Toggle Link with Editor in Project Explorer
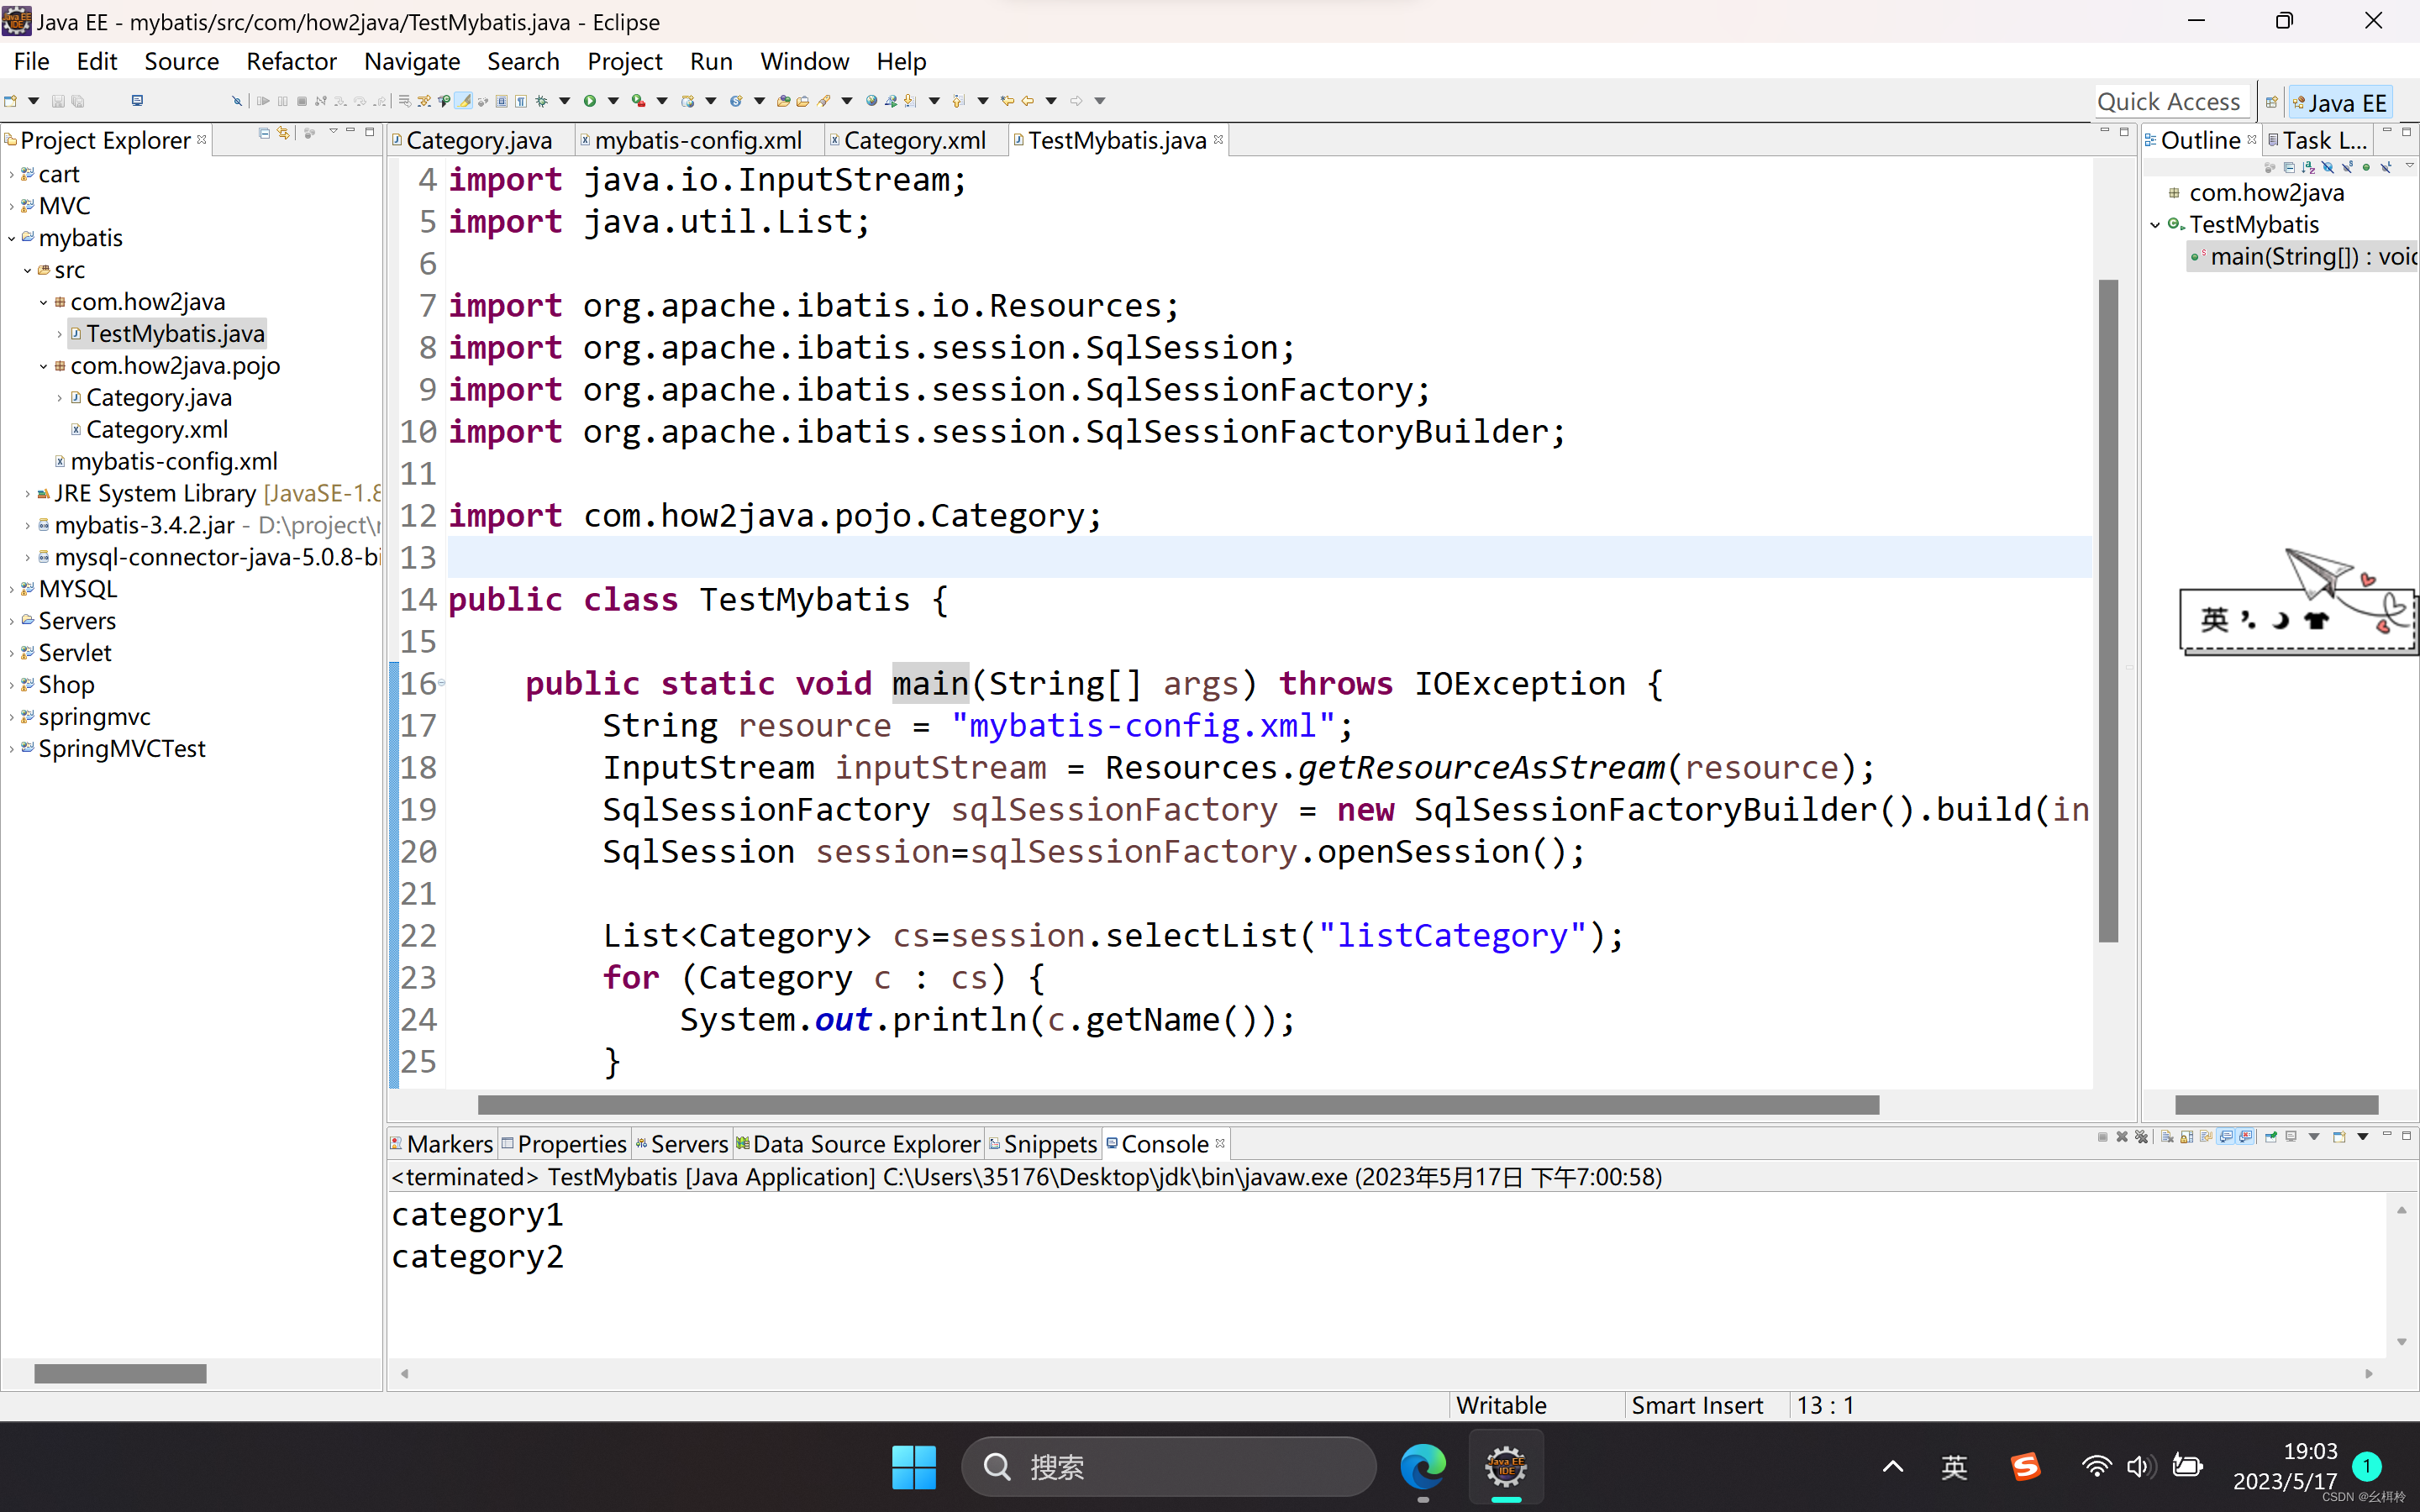 pos(284,133)
